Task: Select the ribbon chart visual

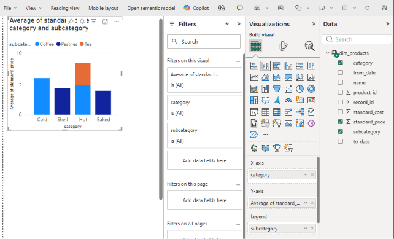Action: point(254,89)
